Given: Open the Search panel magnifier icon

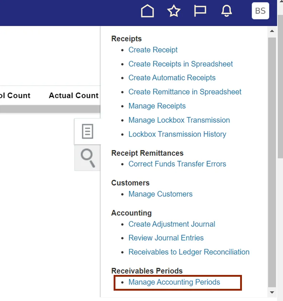Looking at the screenshot, I should [87, 158].
